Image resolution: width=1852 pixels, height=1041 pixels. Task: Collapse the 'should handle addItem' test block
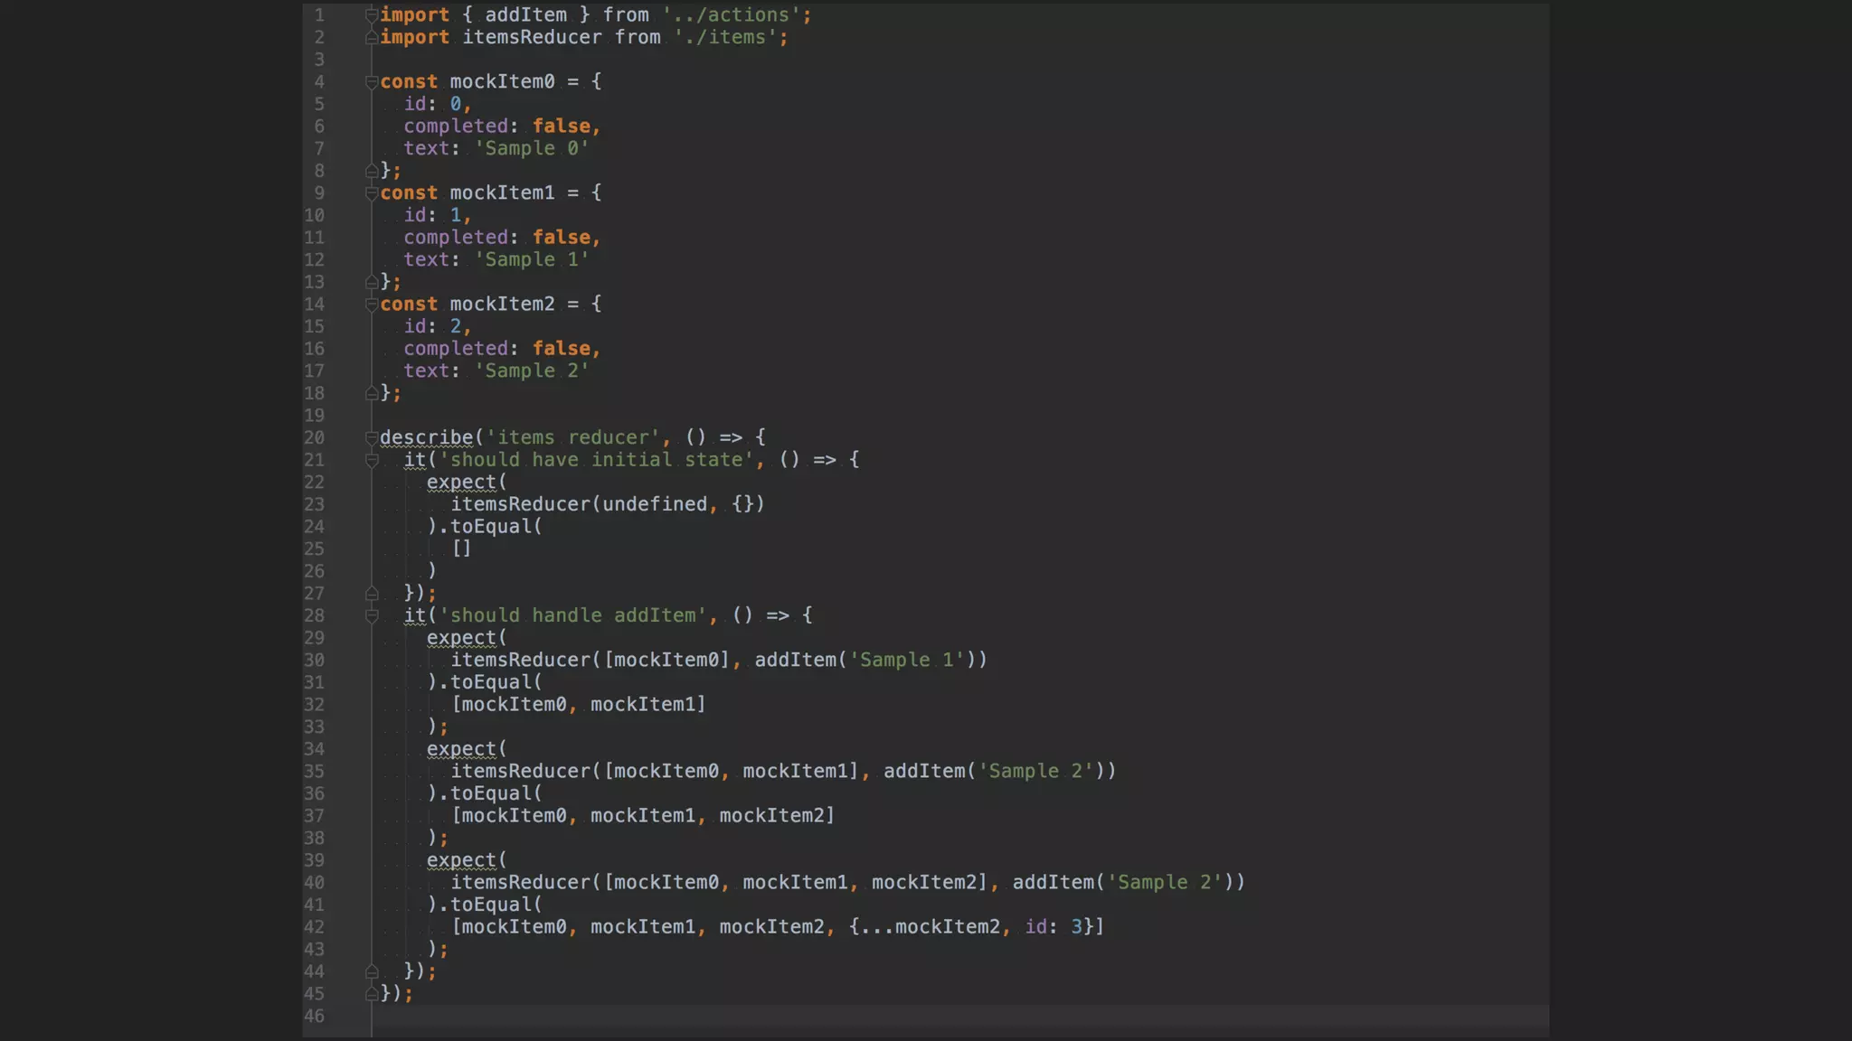point(372,615)
